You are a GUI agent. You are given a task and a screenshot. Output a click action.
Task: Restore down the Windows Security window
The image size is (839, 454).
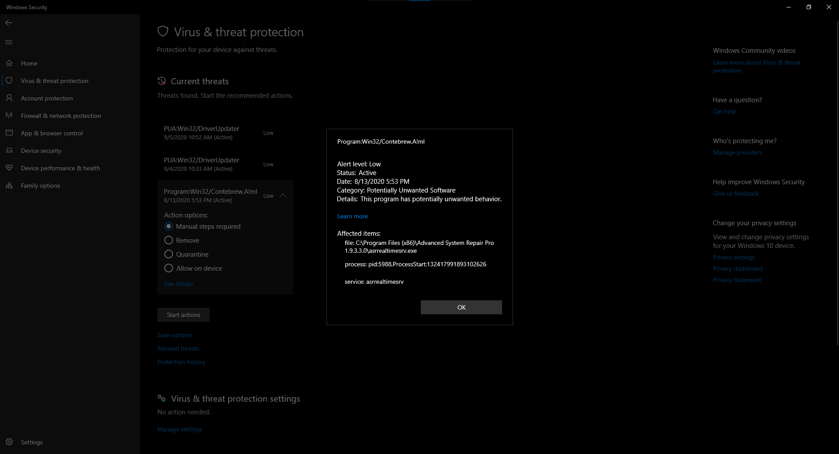(x=809, y=7)
